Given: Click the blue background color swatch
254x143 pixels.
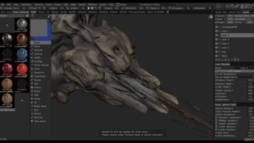Looking at the screenshot, I should click(49, 32).
